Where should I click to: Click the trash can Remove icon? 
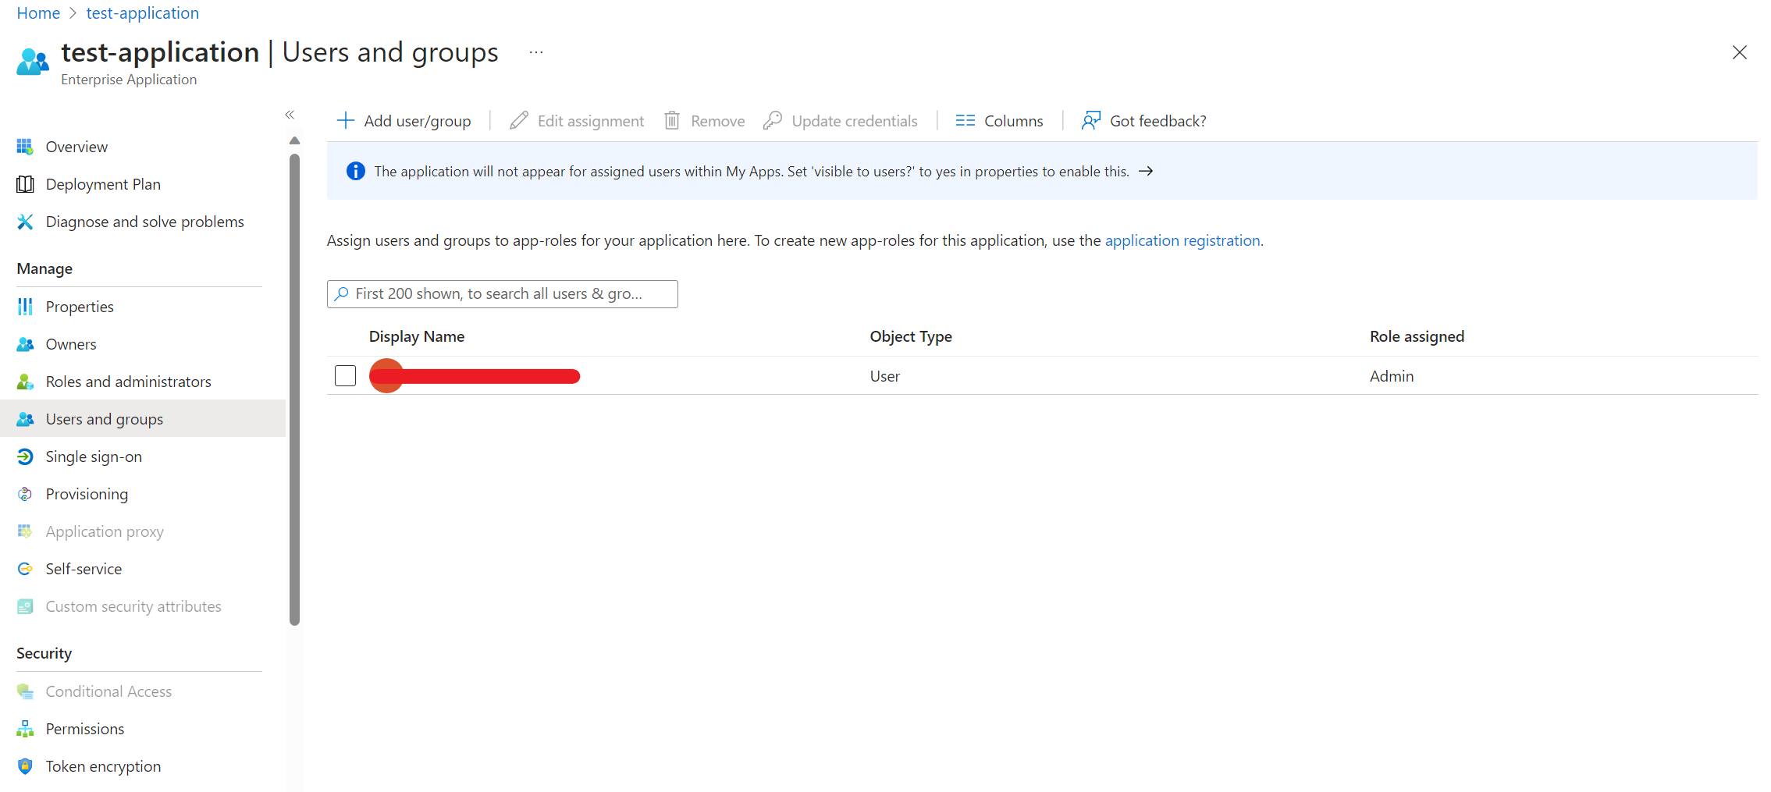(672, 121)
